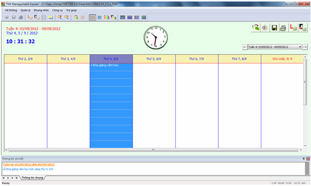Select the blue columns layout icon
The image size is (311, 186).
pyautogui.click(x=130, y=18)
